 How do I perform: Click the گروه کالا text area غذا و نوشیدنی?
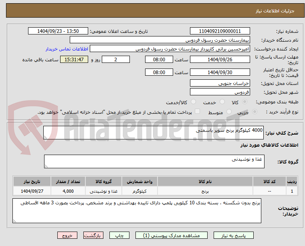tap(154, 161)
